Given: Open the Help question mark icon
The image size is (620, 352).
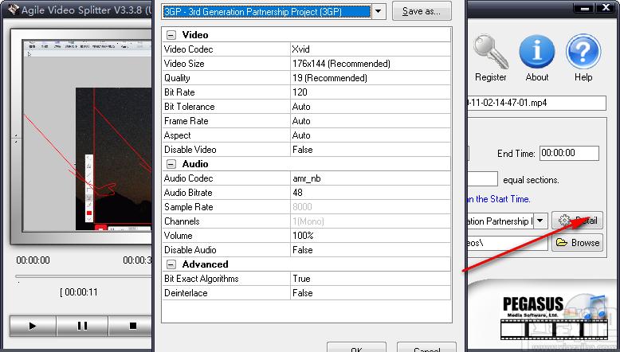Looking at the screenshot, I should click(583, 52).
